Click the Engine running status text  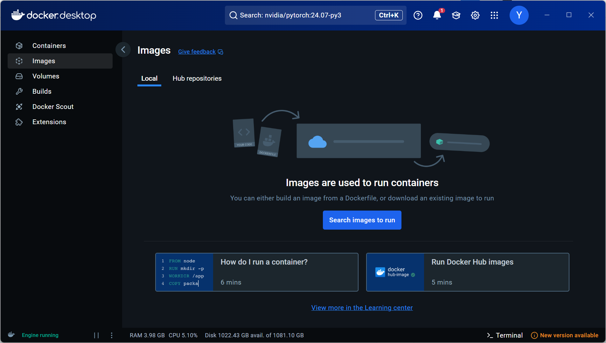click(x=40, y=335)
